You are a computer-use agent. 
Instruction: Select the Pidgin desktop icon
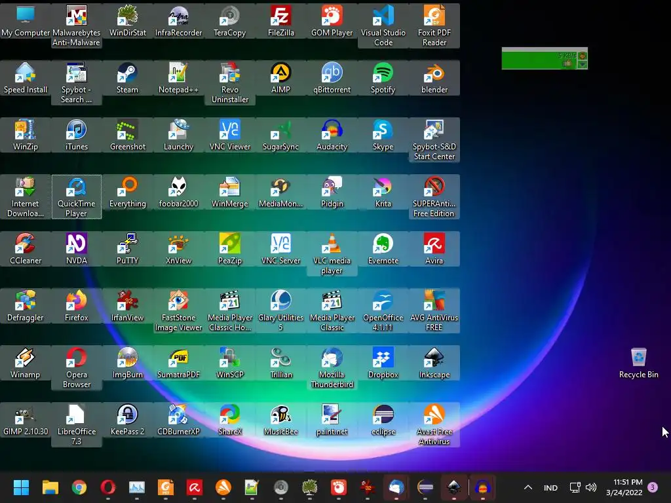point(332,192)
